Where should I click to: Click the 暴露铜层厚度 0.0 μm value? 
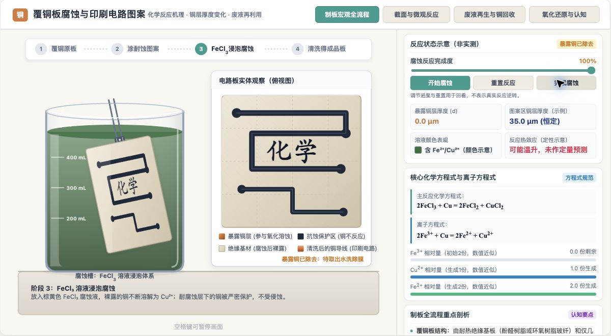pos(427,121)
